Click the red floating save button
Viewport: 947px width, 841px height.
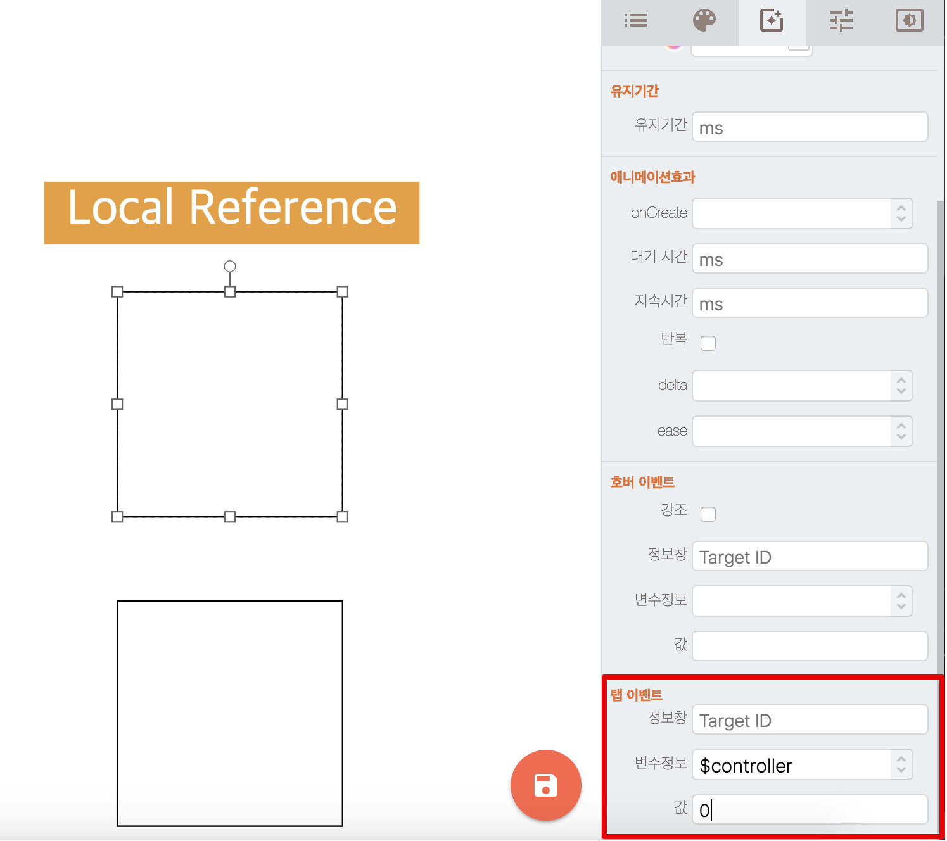coord(545,785)
